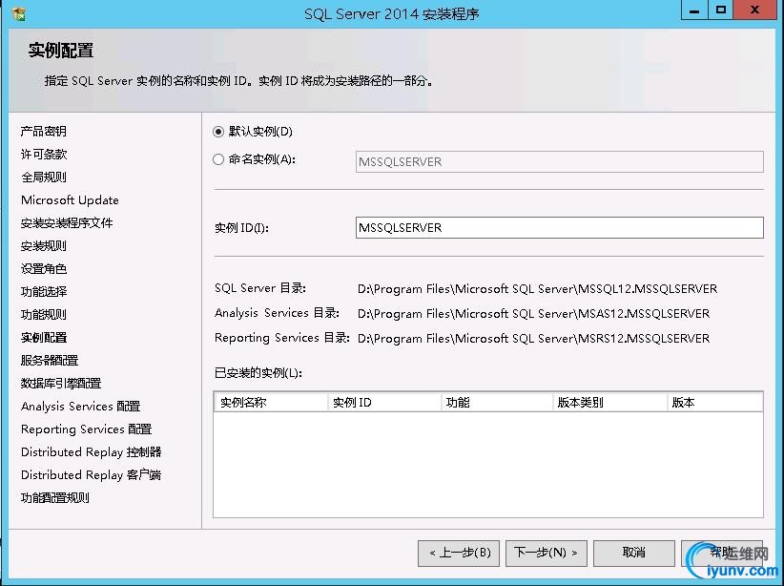The image size is (784, 586).
Task: Click the SQL Server setup title bar icon
Action: [x=19, y=13]
